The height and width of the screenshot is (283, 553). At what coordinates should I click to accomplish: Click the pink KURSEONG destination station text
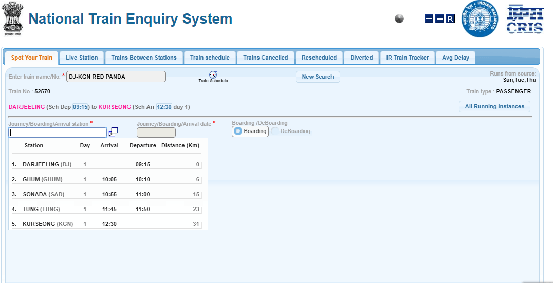(x=115, y=107)
